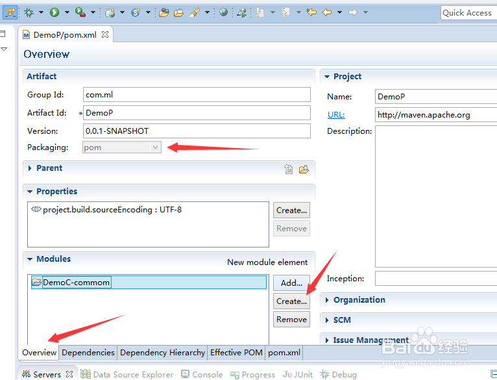Screen dimensions: 497x380
Task: Click into the project Name field
Action: pos(436,97)
